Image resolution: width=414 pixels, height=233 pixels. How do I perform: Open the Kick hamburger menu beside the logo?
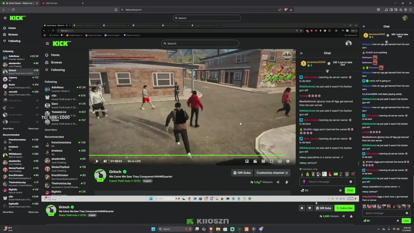click(x=5, y=18)
